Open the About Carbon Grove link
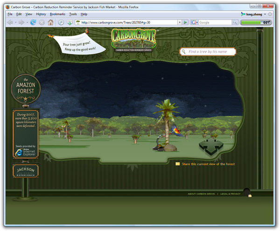Viewport: 280px width, 231px height. [x=201, y=194]
